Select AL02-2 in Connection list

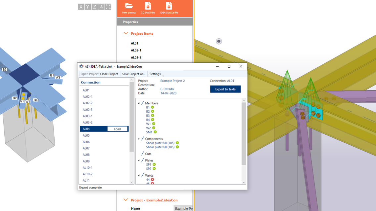point(87,103)
